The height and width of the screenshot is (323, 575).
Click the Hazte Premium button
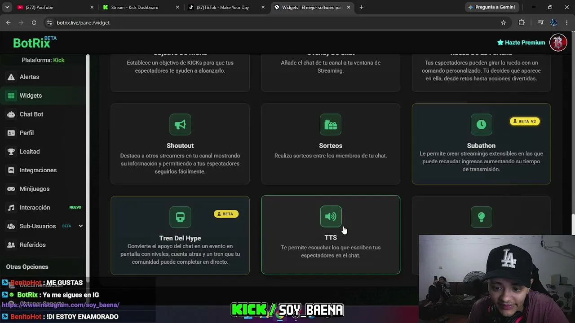pos(521,43)
